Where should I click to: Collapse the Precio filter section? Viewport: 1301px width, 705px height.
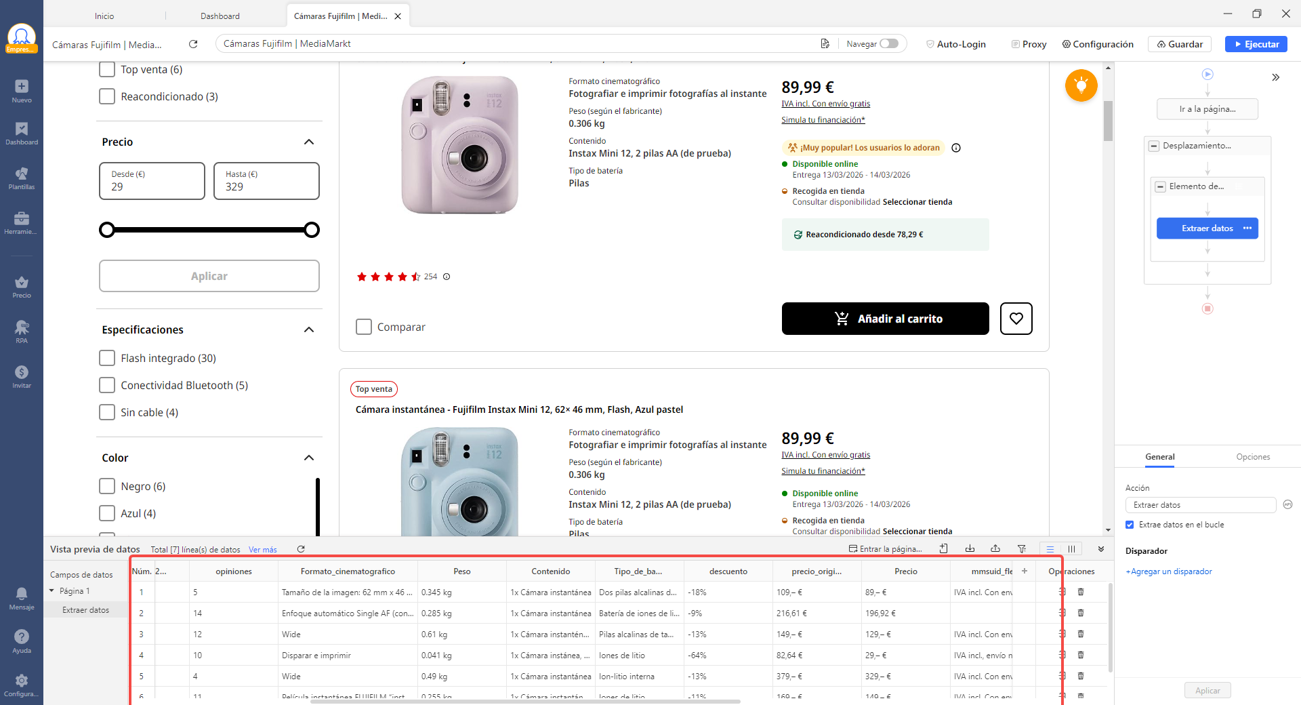pyautogui.click(x=309, y=142)
